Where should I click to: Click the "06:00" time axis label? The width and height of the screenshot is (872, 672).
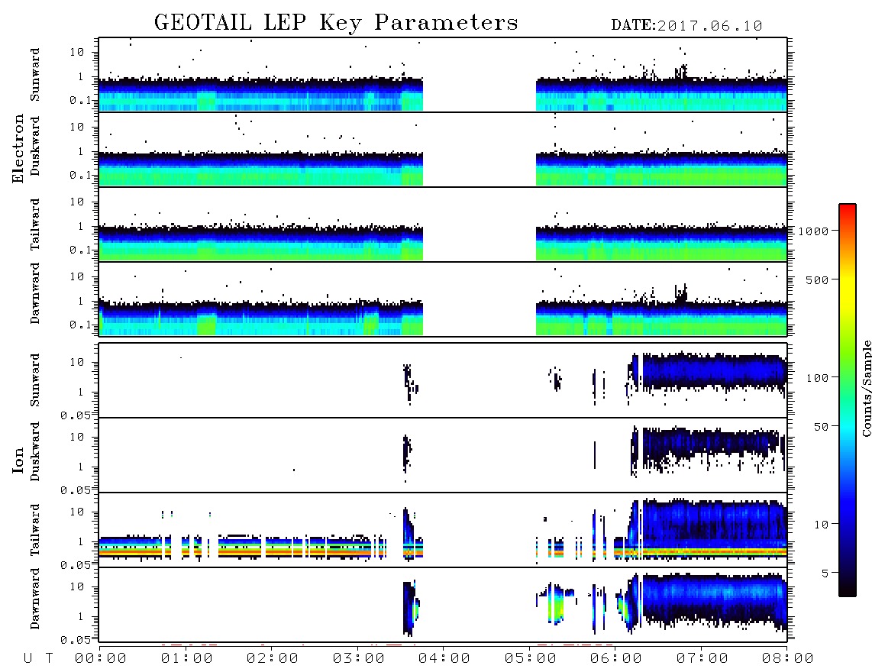click(616, 658)
